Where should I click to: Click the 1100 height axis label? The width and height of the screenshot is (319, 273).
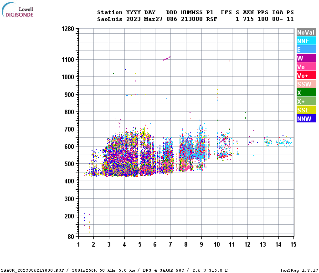68,60
